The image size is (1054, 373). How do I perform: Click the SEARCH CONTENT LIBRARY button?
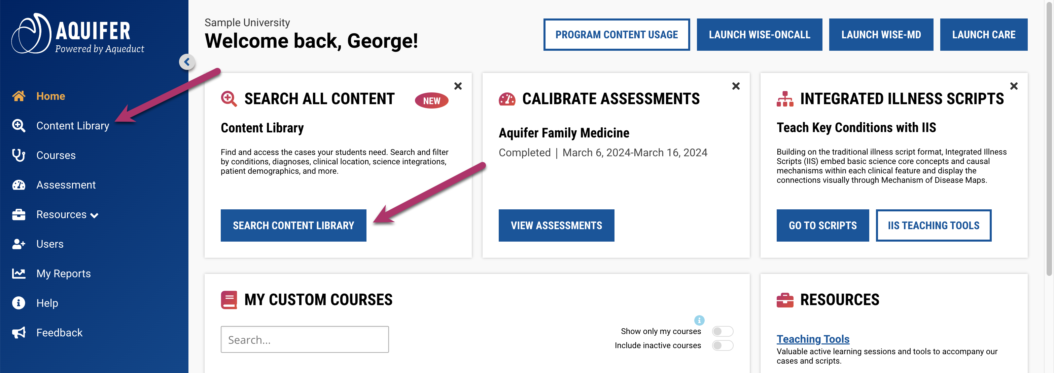[293, 225]
